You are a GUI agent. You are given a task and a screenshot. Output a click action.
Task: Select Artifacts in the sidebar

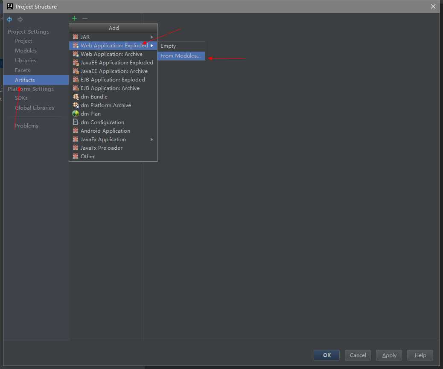tap(36, 80)
